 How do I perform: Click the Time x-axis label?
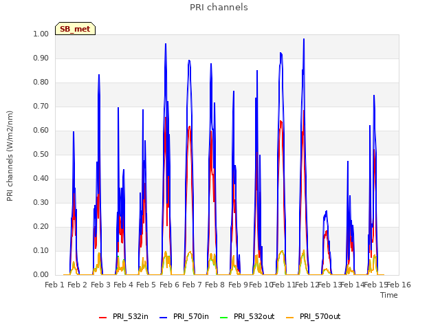(389, 295)
